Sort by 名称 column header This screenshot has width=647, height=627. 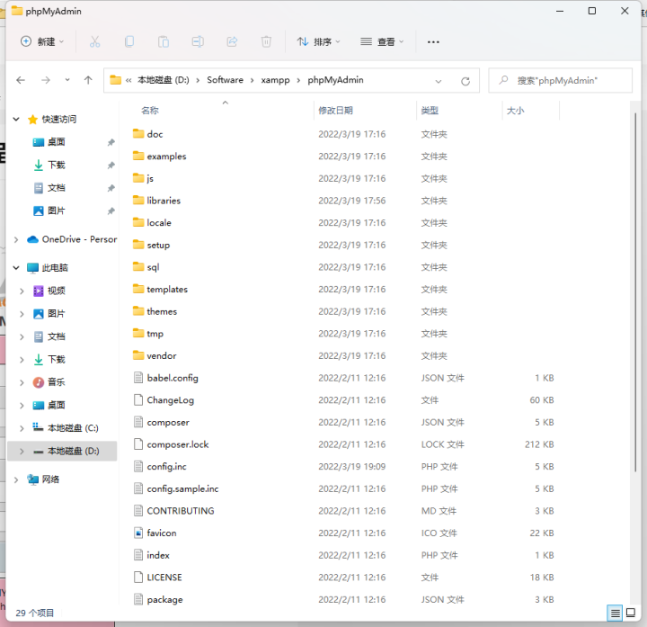[150, 111]
